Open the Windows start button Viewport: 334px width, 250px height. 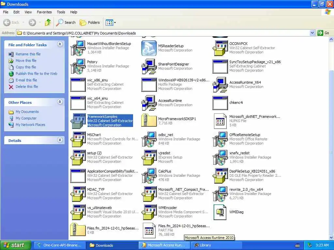tap(16, 245)
